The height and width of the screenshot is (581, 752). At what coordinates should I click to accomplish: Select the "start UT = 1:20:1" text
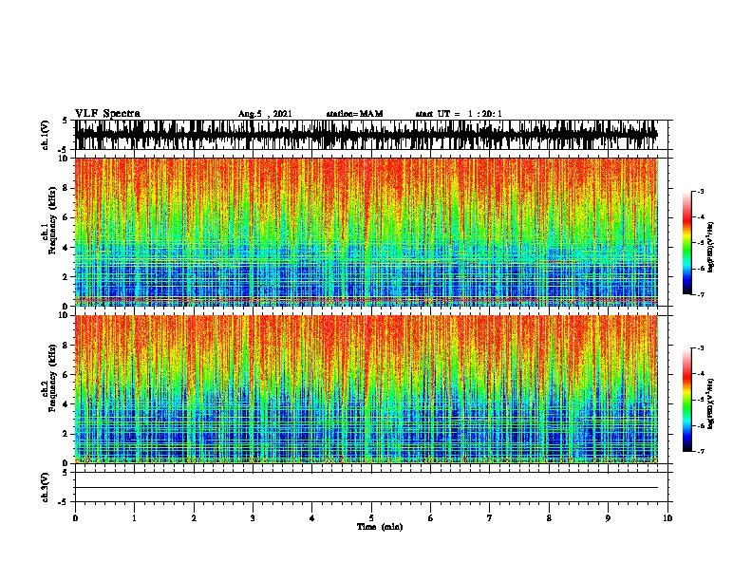pos(459,114)
